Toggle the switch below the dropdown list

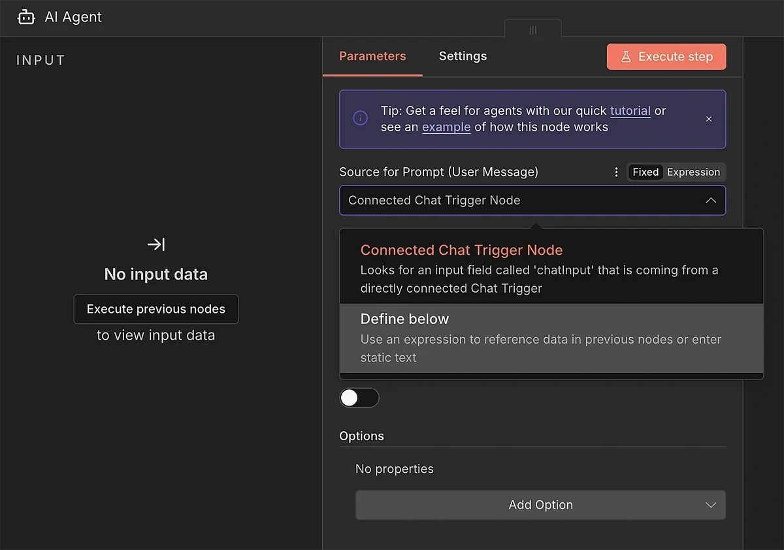[359, 398]
